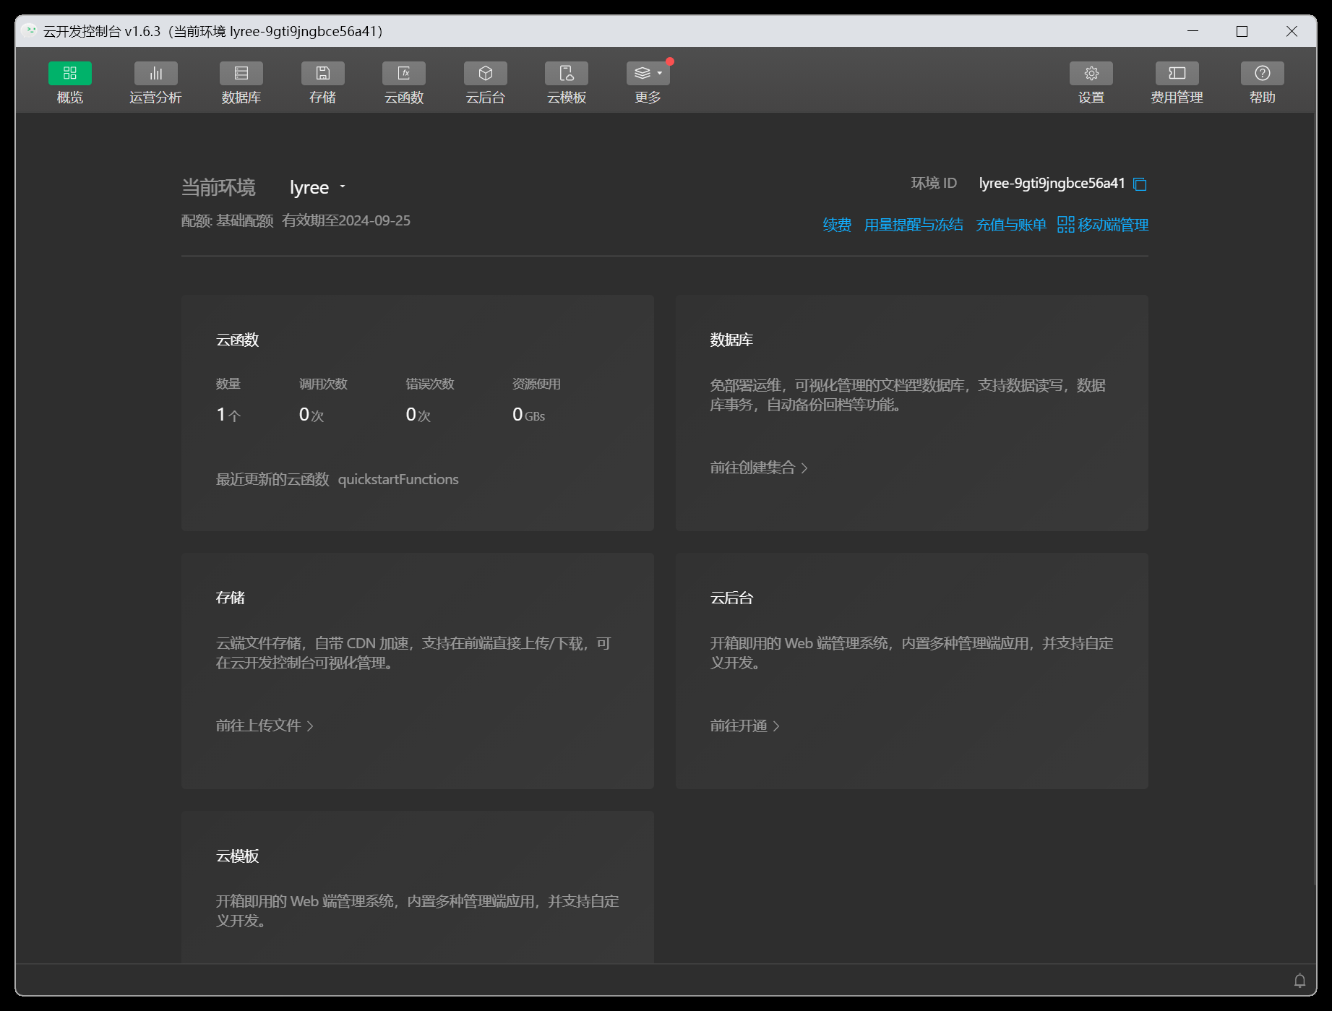Click the 云模板 card title
The height and width of the screenshot is (1011, 1332).
[237, 856]
